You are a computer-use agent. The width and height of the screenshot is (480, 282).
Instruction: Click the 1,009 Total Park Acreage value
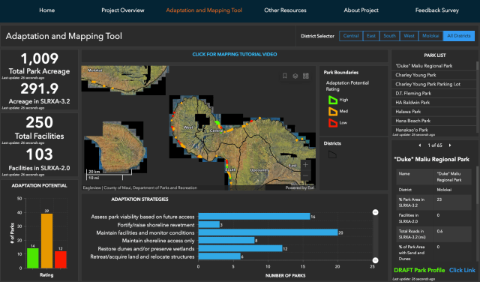[39, 58]
